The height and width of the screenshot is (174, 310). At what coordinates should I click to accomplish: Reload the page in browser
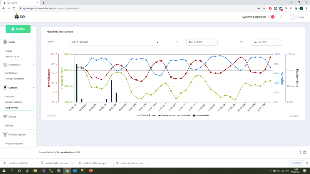14,8
